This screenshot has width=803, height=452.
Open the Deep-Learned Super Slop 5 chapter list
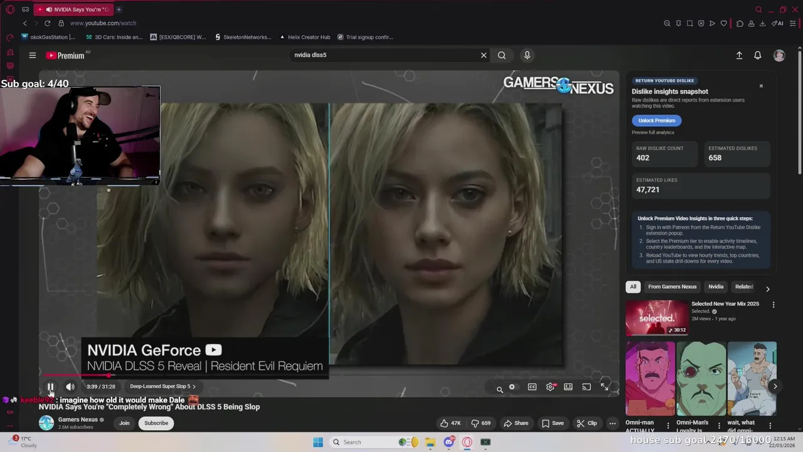[162, 387]
